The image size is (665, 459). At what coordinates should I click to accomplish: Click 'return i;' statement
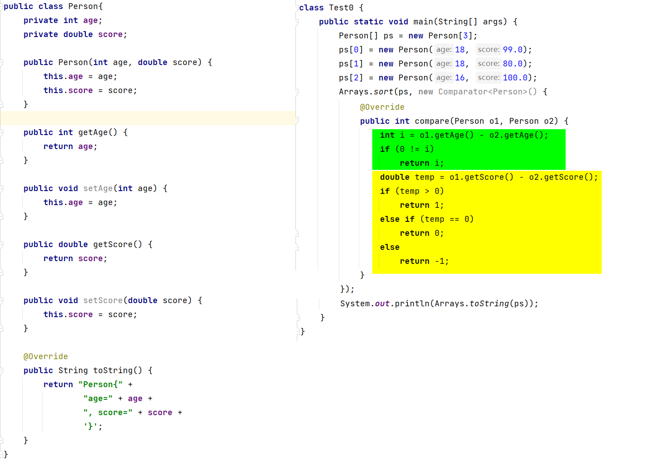coord(422,163)
